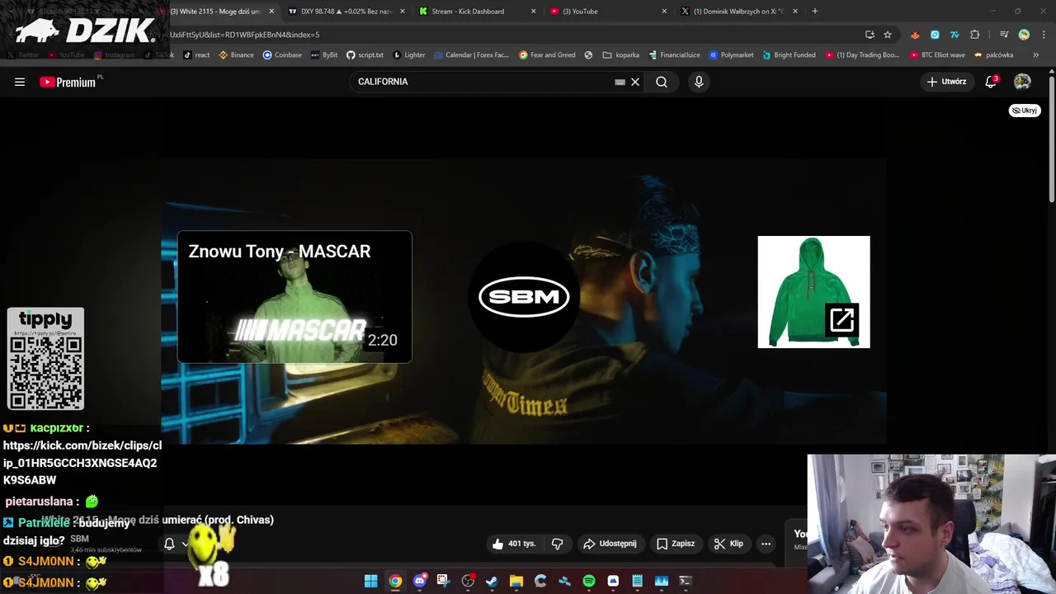Open OBS Studio from the taskbar
The image size is (1056, 594).
(468, 581)
